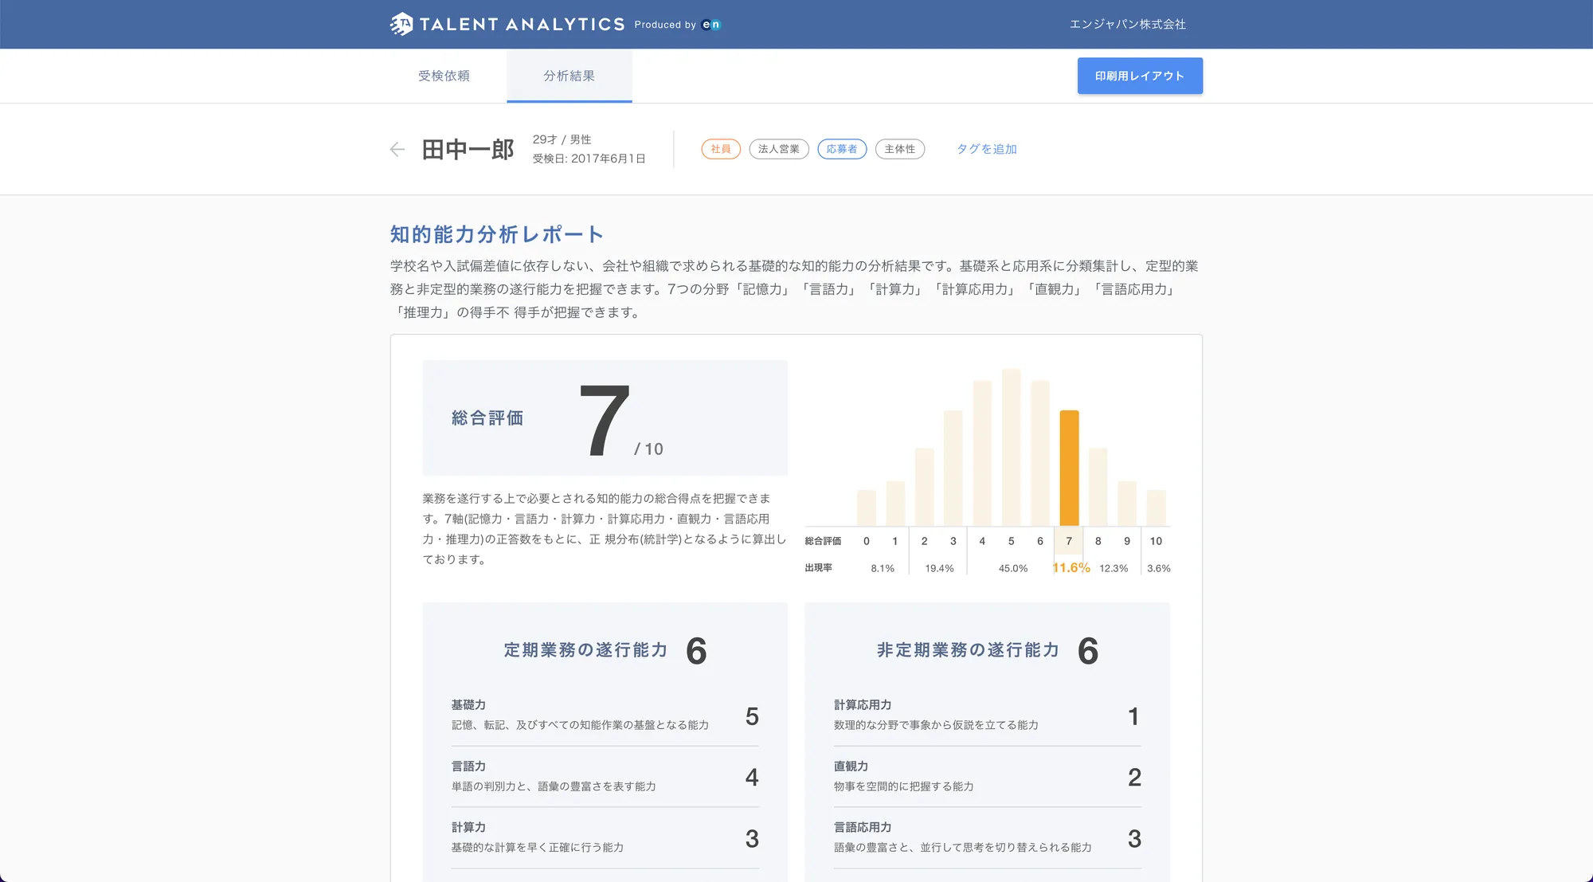
Task: Click the タグを追加 link
Action: (986, 149)
